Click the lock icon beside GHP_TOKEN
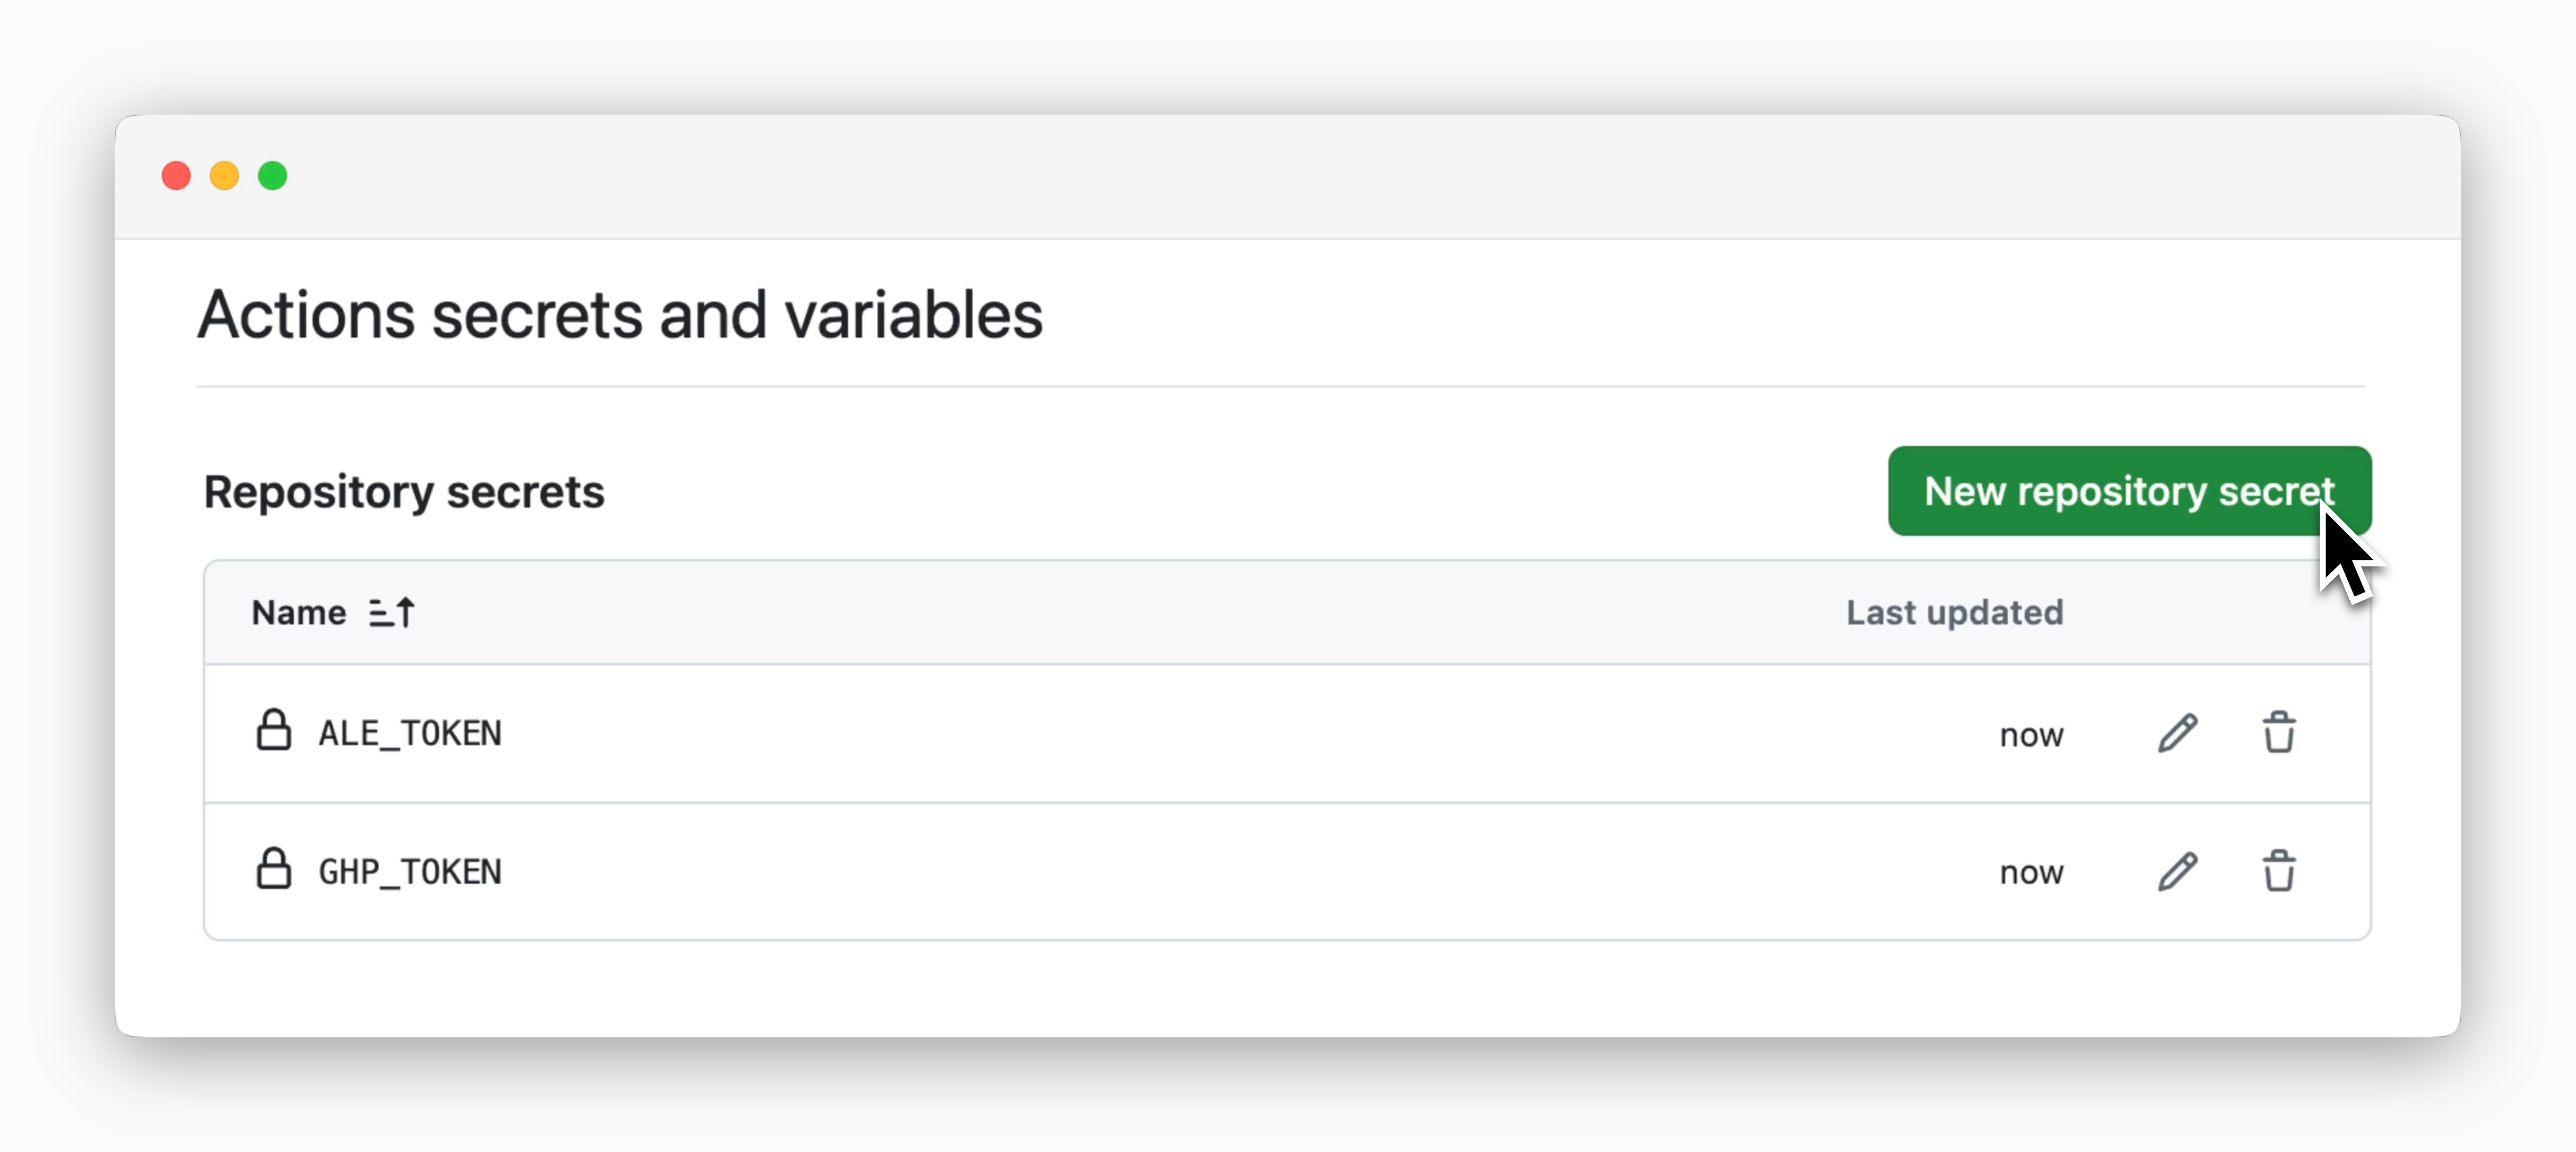 pos(273,868)
